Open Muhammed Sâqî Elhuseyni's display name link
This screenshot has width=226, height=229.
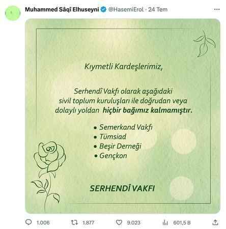coord(62,9)
